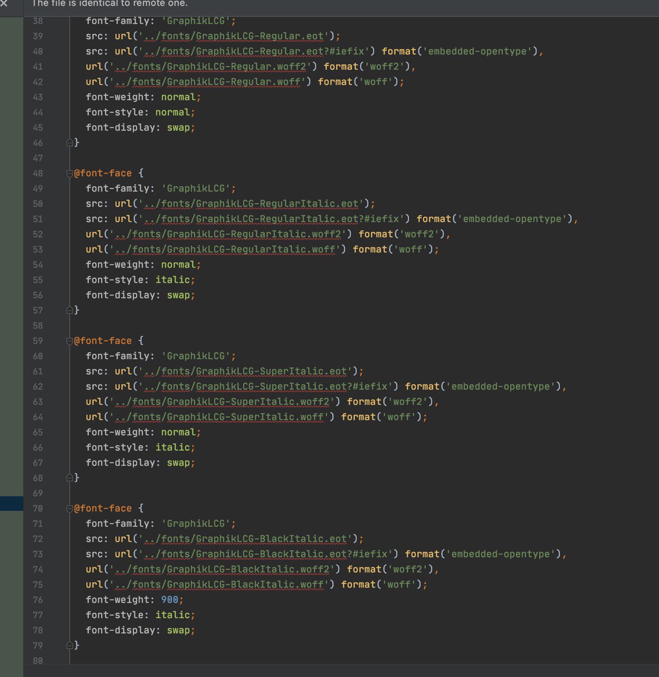Image resolution: width=659 pixels, height=677 pixels.
Task: Click the font-weight value 900
Action: point(170,600)
